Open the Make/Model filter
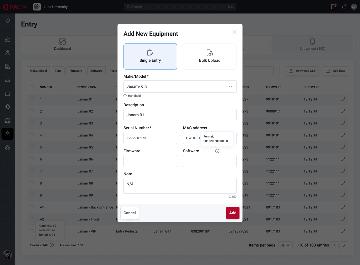 38,71
